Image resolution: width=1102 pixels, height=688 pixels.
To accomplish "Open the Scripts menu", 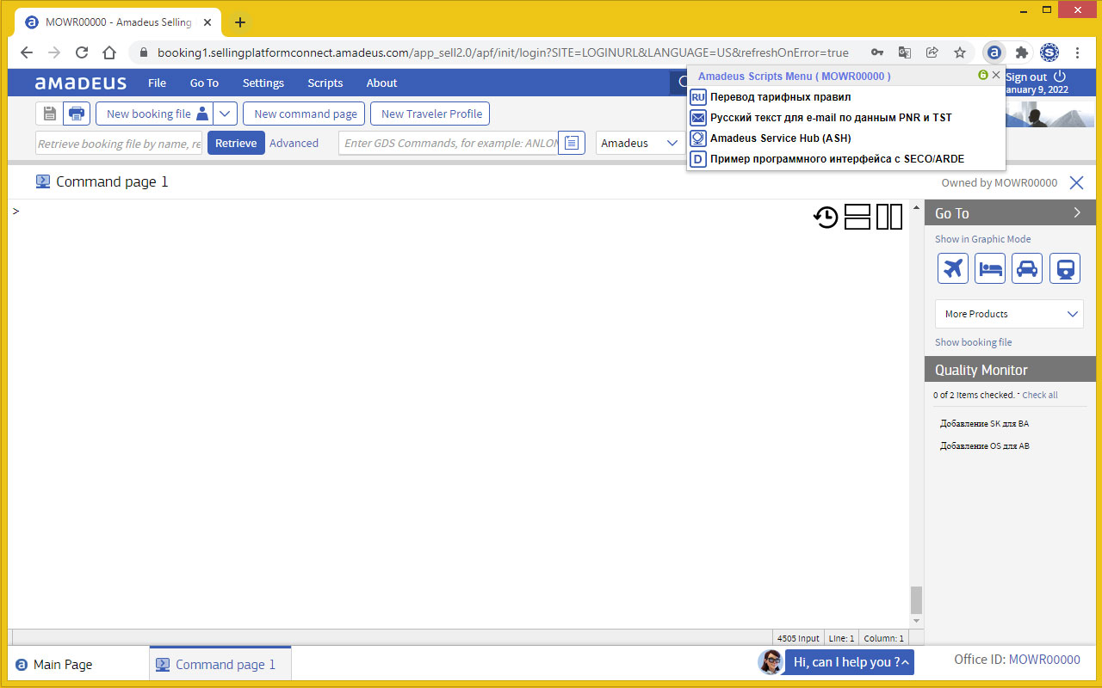I will [325, 83].
